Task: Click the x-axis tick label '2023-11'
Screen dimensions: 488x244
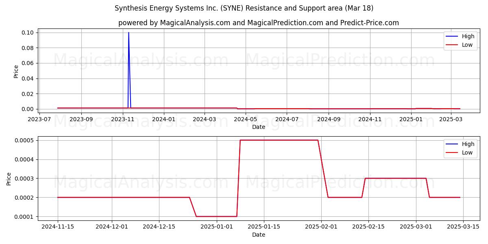Action: pyautogui.click(x=123, y=119)
